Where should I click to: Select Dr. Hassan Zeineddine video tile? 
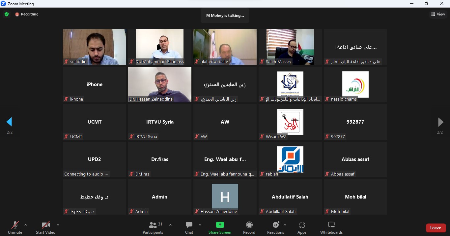(x=160, y=84)
